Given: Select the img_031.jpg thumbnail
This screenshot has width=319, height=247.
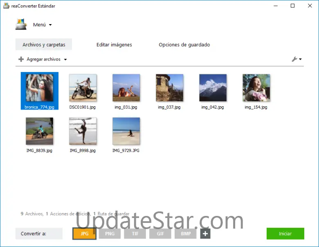Looking at the screenshot, I should pyautogui.click(x=126, y=88).
